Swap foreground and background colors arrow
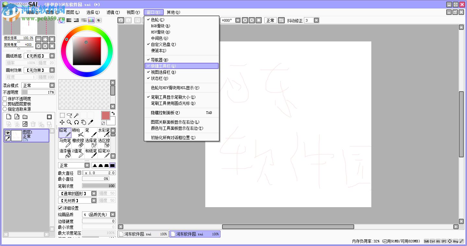This screenshot has width=467, height=246. pos(113,113)
